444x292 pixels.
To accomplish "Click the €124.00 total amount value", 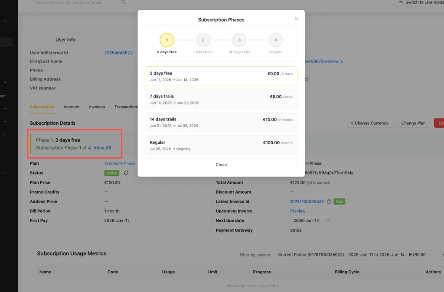I will pos(297,182).
